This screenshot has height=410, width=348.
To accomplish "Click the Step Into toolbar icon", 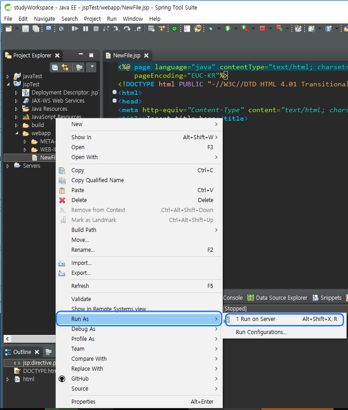I will [x=116, y=28].
